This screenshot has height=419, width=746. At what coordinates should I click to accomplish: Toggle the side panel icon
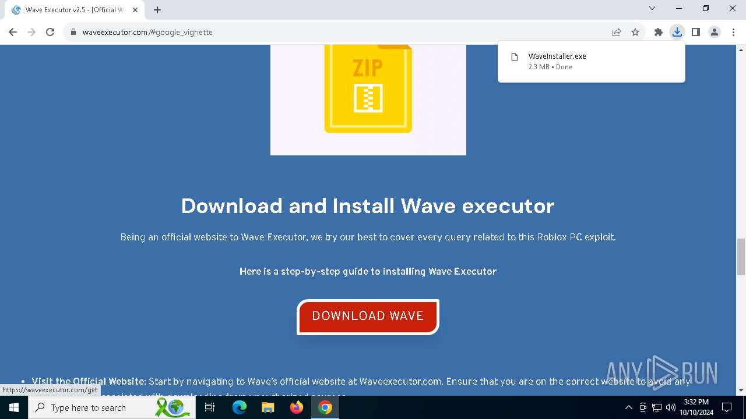[696, 32]
